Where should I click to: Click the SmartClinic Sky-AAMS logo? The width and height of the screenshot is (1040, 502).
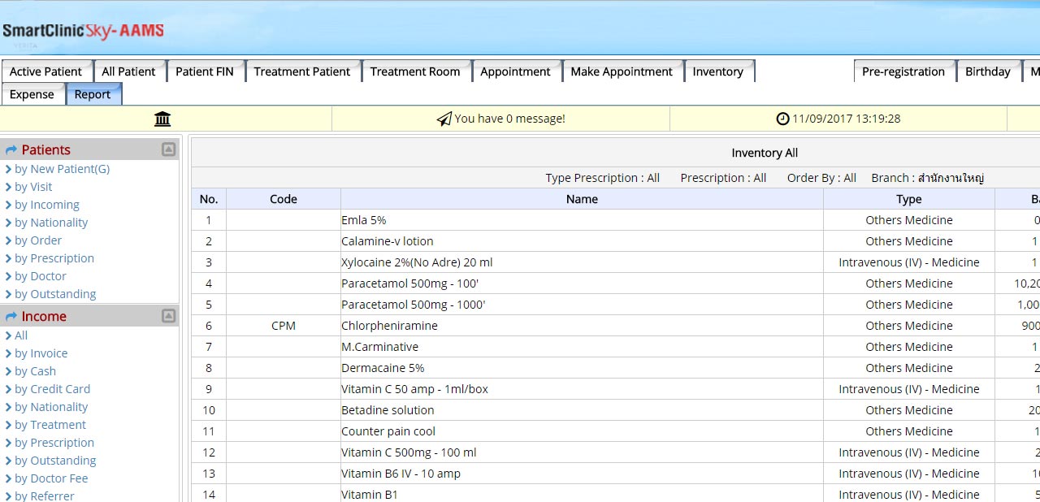[x=83, y=32]
